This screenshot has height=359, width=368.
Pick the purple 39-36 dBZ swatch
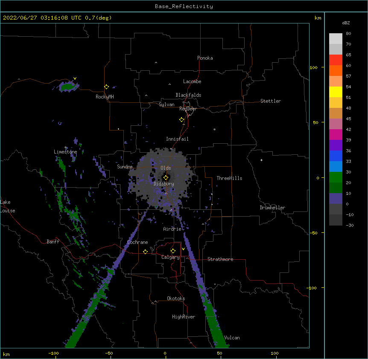[x=336, y=145]
